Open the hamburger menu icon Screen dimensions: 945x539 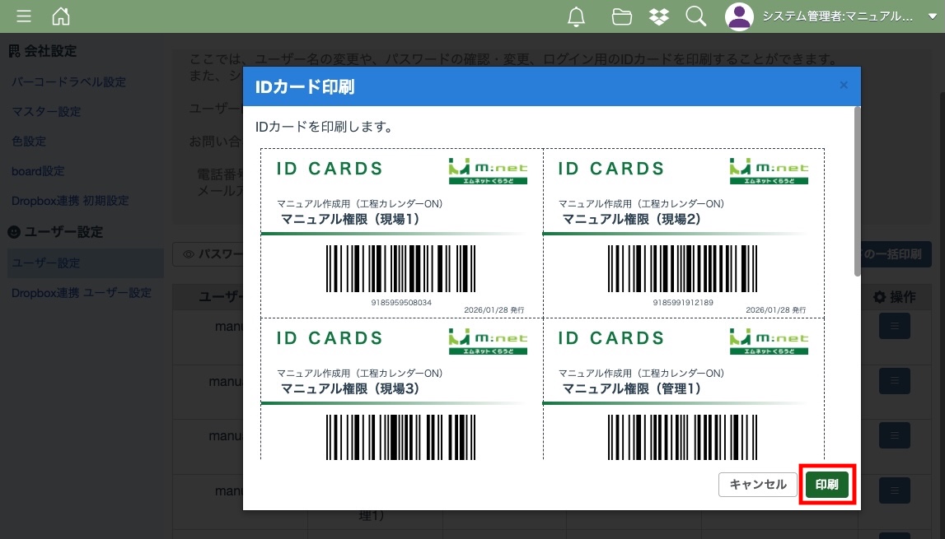tap(24, 16)
